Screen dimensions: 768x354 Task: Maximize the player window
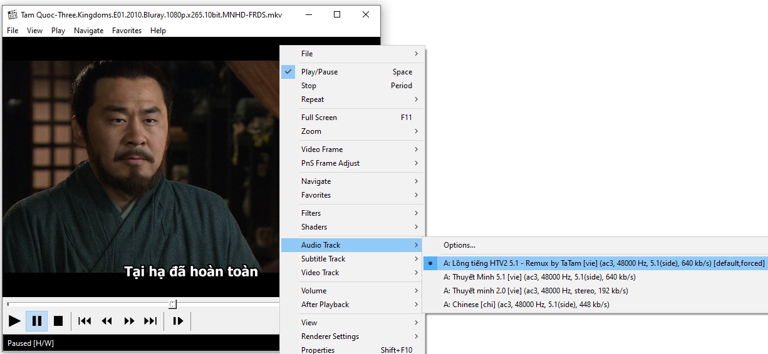point(337,14)
